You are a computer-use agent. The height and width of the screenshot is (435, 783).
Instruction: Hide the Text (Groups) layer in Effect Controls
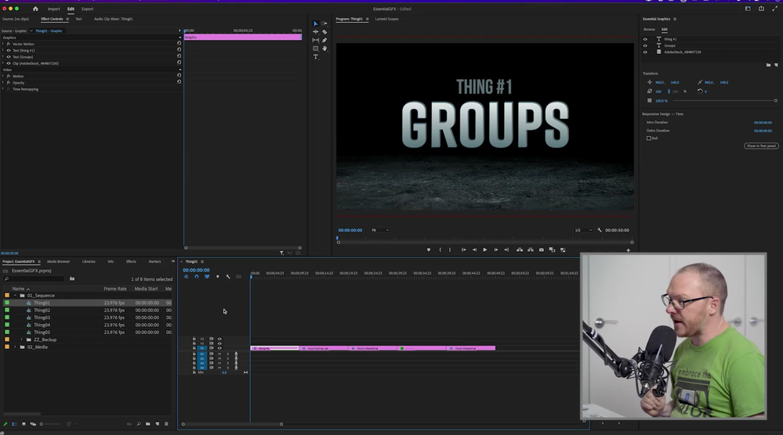point(9,57)
